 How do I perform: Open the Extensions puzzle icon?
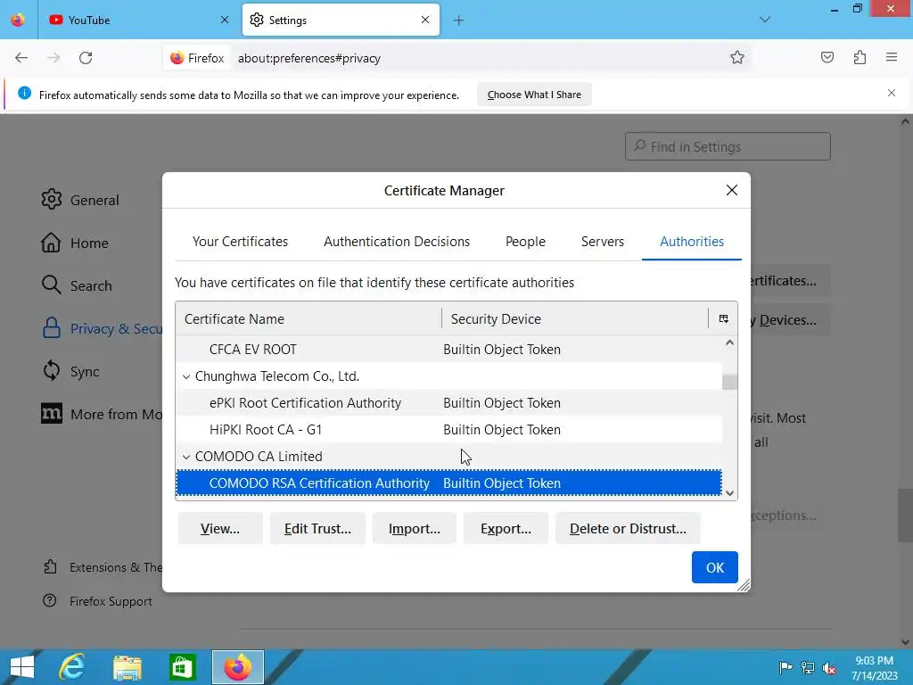(x=860, y=57)
